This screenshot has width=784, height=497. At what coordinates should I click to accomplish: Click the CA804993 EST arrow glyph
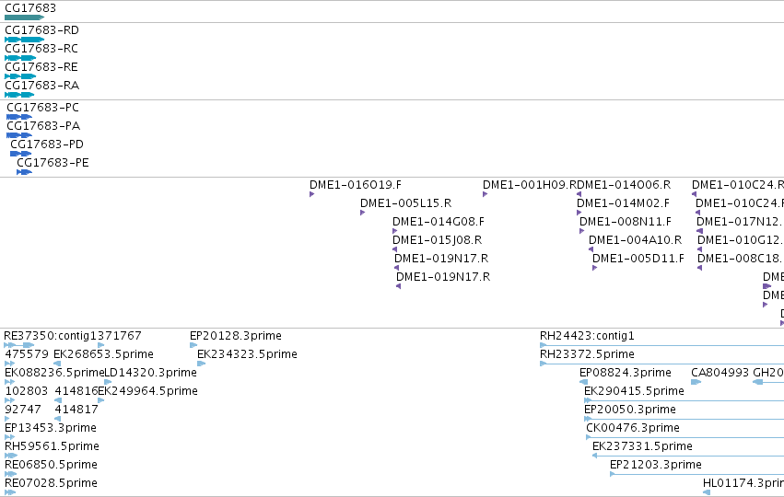(696, 382)
